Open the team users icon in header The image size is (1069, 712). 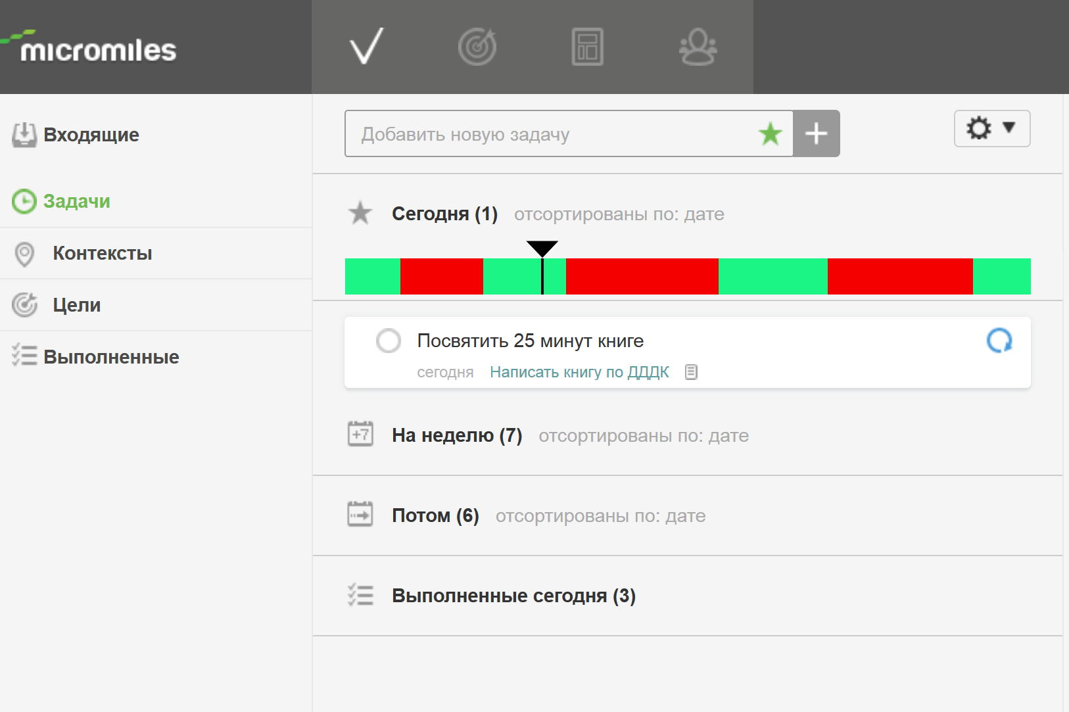click(x=698, y=47)
